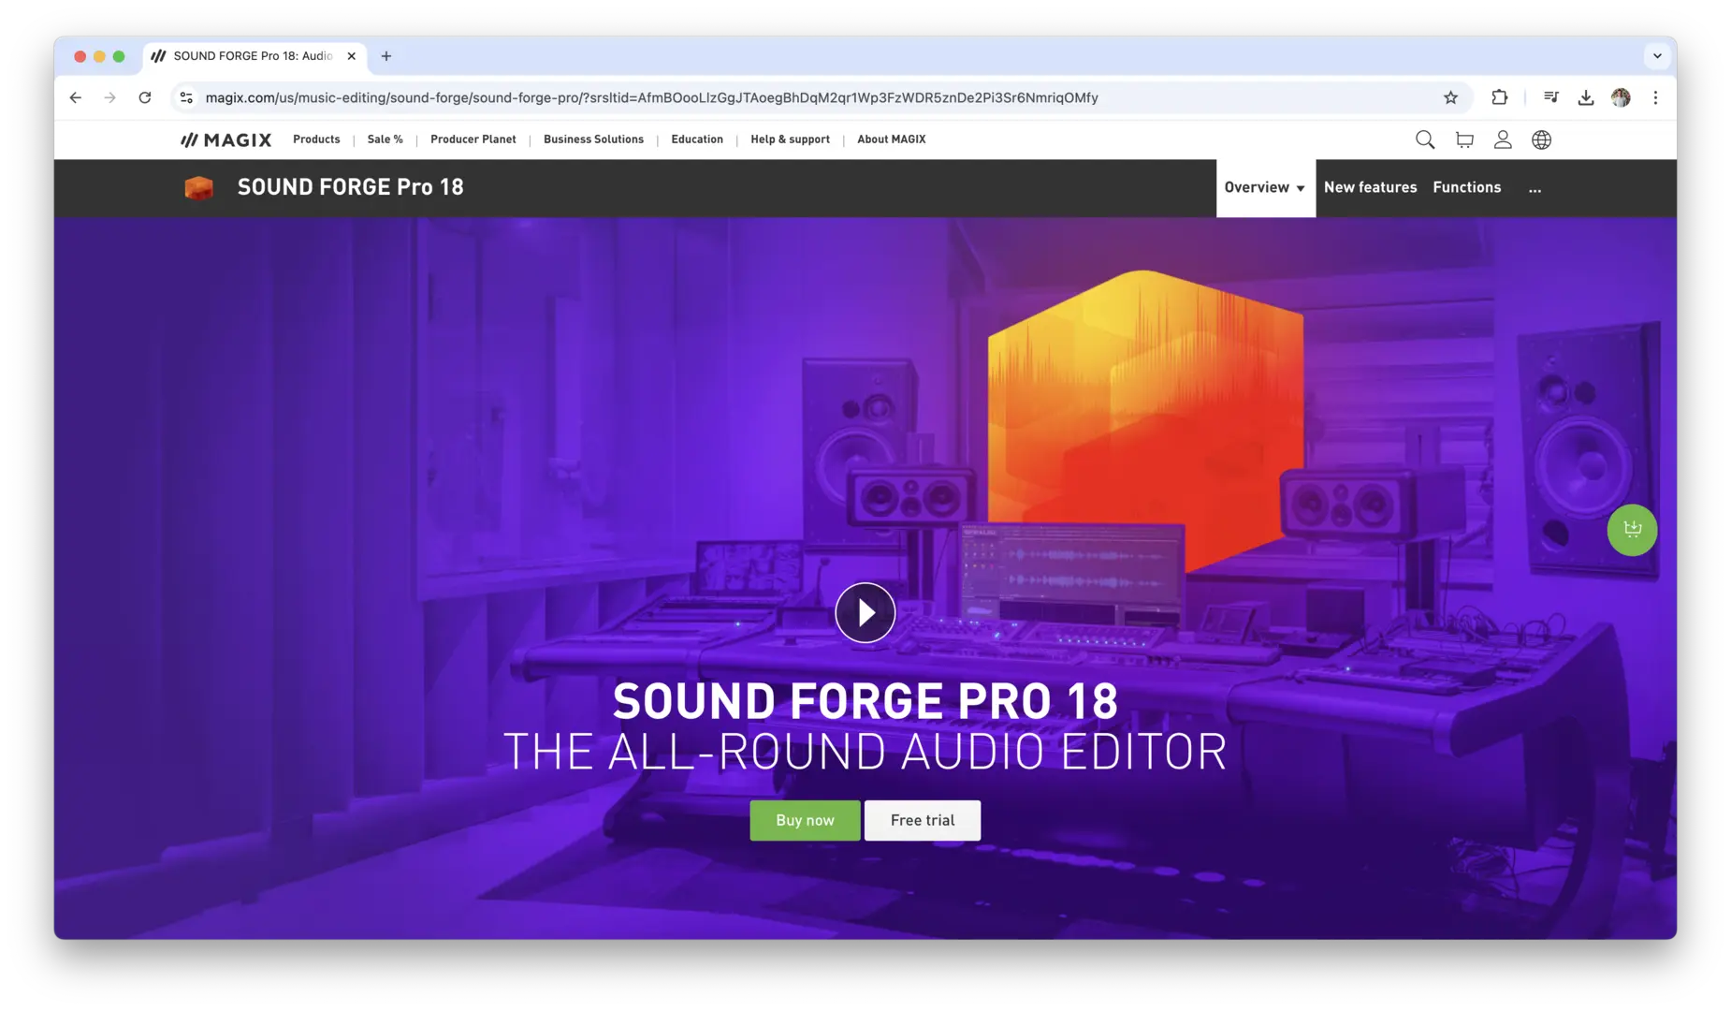Open the media controls icon in toolbar
The image size is (1731, 1011).
pyautogui.click(x=1550, y=97)
